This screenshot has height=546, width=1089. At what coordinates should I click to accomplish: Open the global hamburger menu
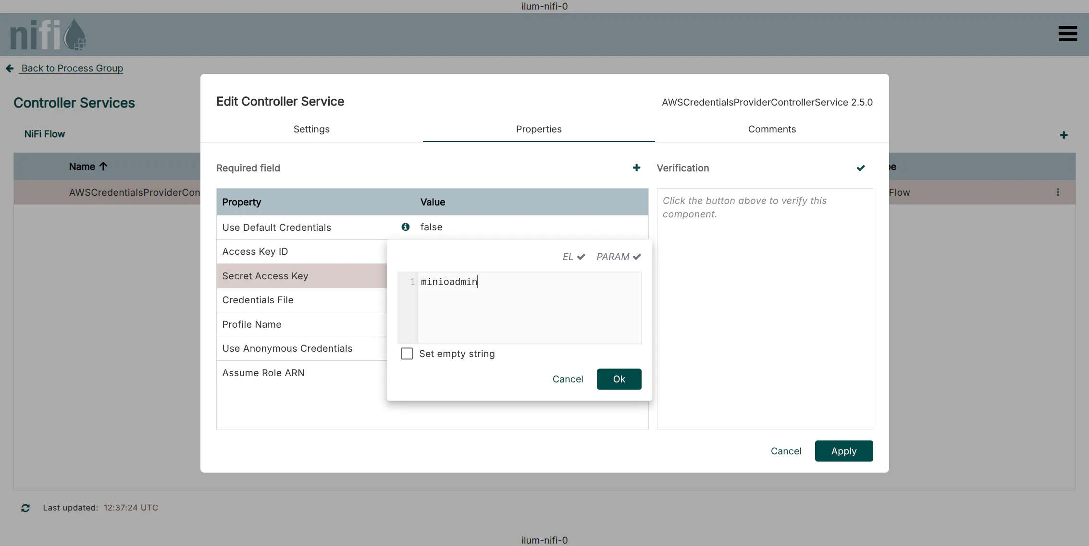1067,34
